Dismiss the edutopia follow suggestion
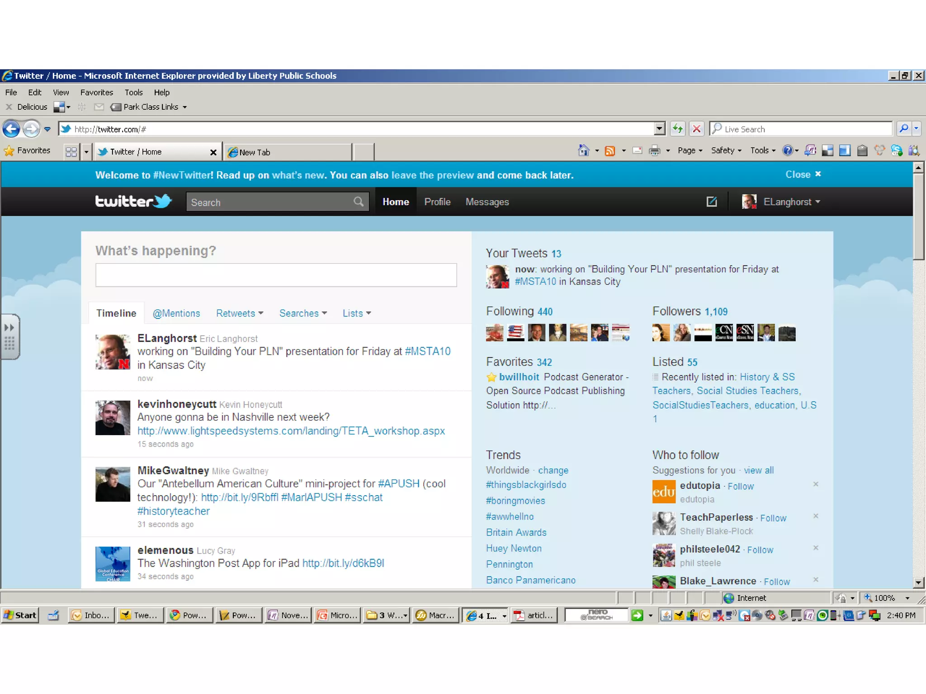The width and height of the screenshot is (926, 694). (816, 484)
